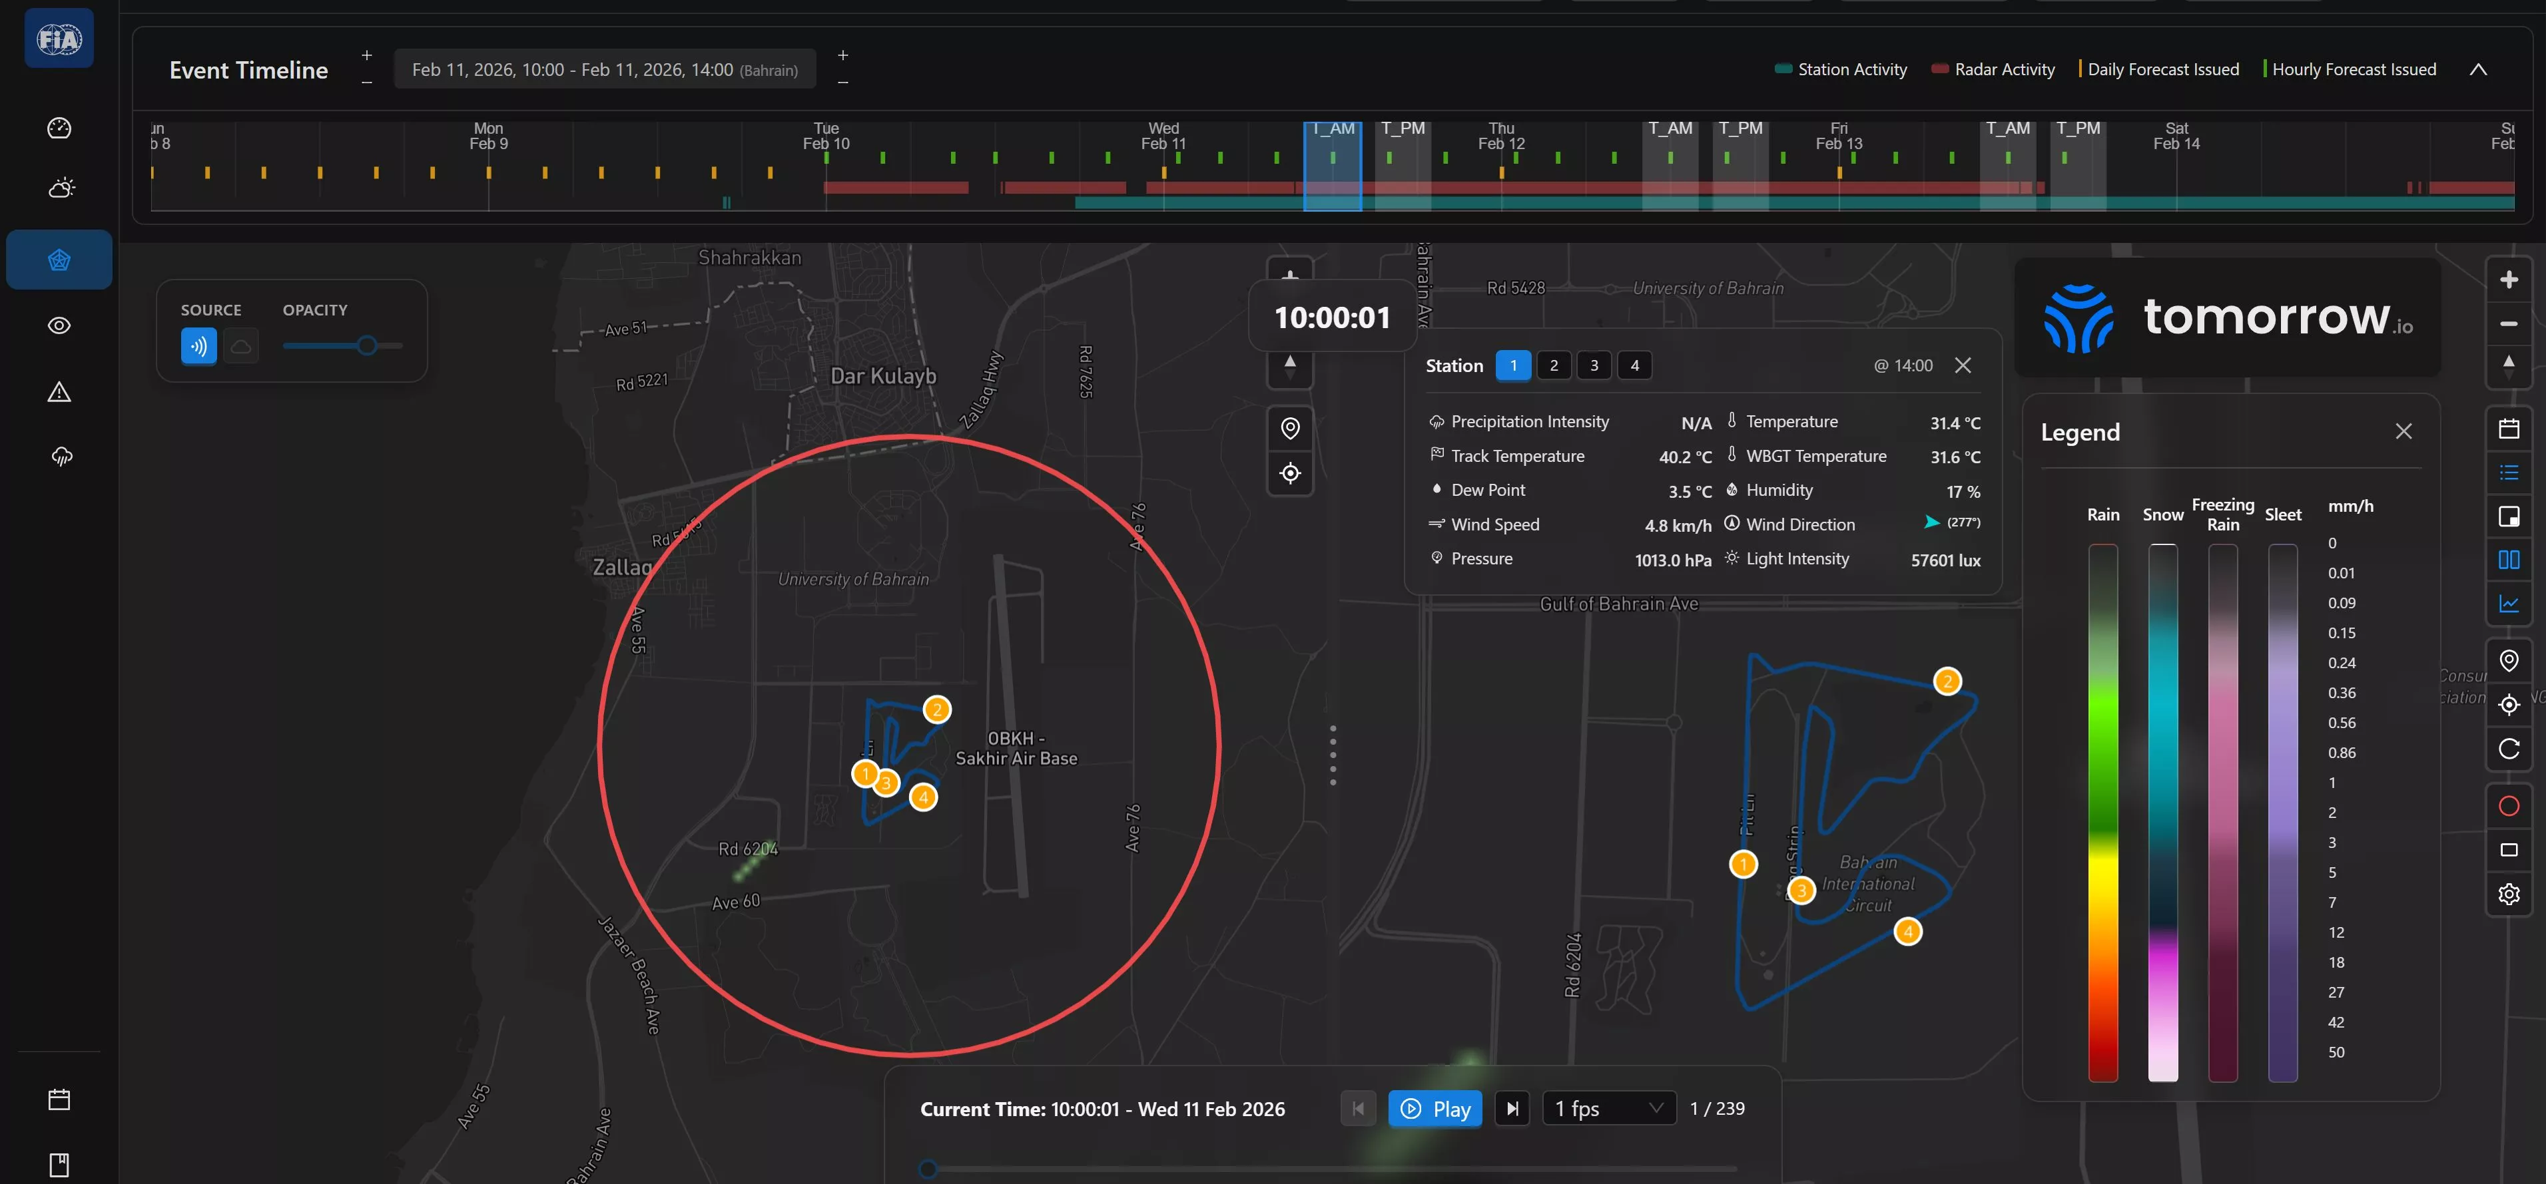Screen dimensions: 2546x1184
Task: Click the playback progress slider handle
Action: (927, 1169)
